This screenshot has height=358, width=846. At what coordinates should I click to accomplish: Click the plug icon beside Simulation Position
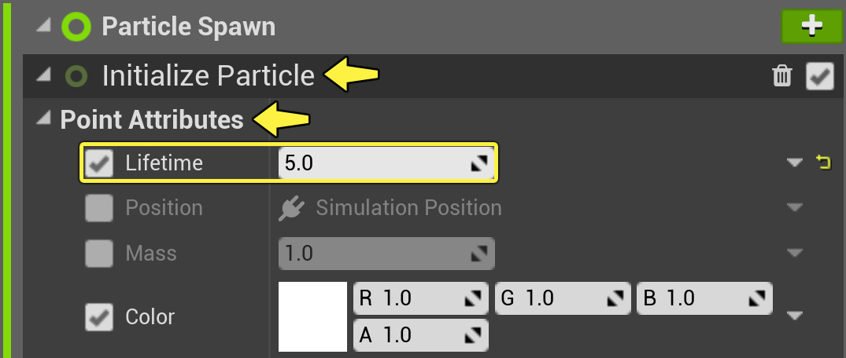point(292,208)
